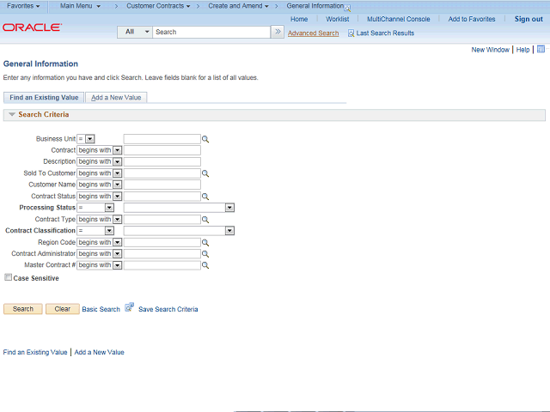Open the Favorites menu
The width and height of the screenshot is (550, 412).
click(23, 6)
